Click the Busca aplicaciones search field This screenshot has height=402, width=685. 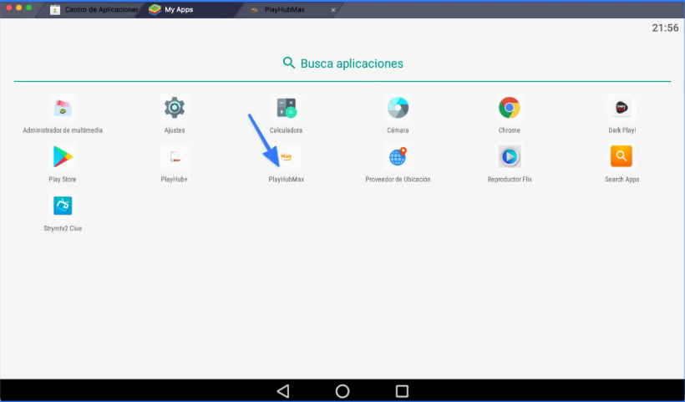click(342, 64)
